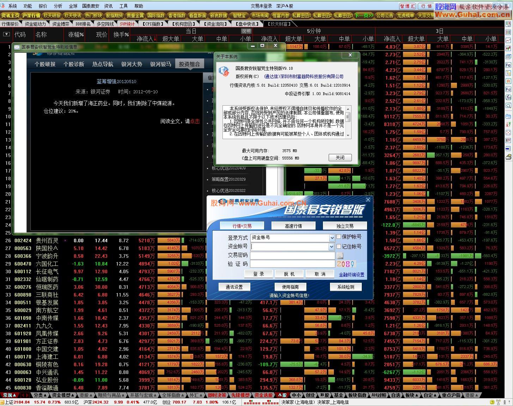Expand the 板块▲ bottom tab menu
The width and height of the screenshot is (513, 406).
411,395
